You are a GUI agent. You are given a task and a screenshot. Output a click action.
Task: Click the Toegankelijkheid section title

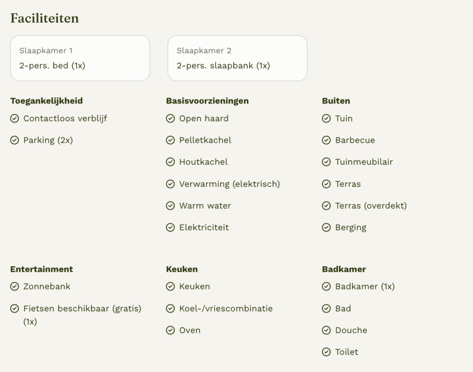pyautogui.click(x=47, y=101)
